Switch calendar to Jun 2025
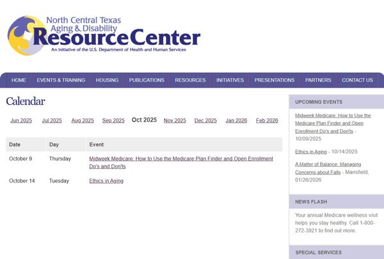This screenshot has width=384, height=259. coord(21,120)
